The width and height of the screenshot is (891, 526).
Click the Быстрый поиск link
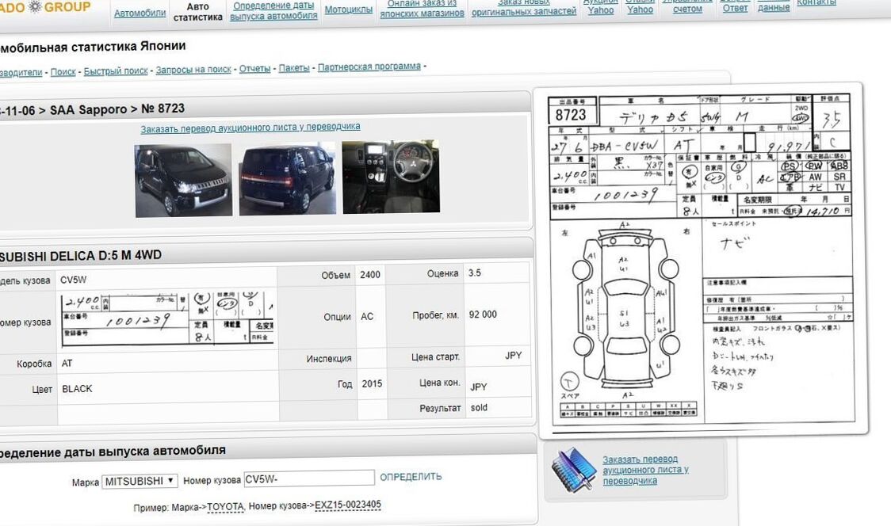click(116, 71)
